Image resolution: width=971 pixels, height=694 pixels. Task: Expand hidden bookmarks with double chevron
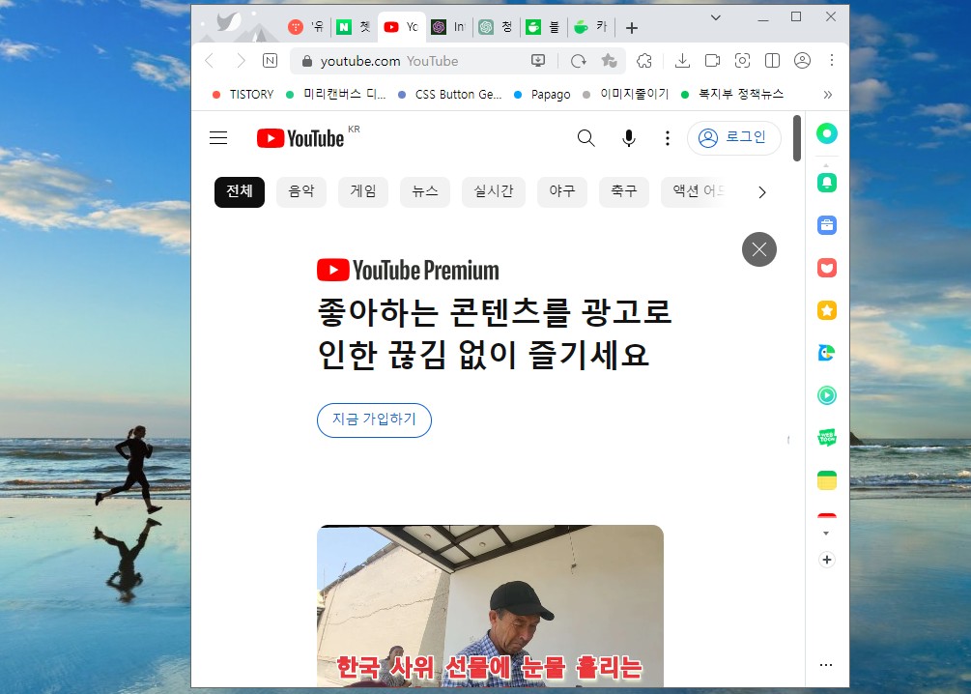(827, 94)
